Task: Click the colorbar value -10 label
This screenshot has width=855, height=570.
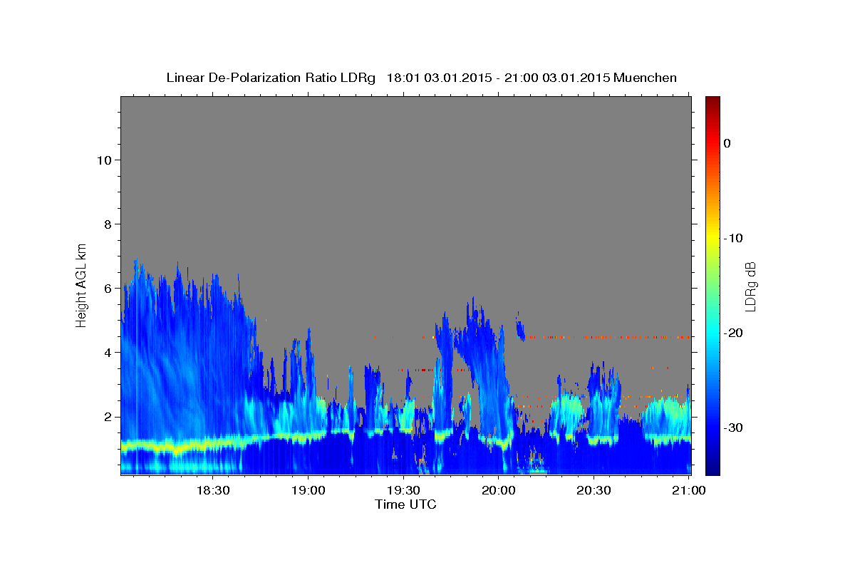Action: [734, 238]
